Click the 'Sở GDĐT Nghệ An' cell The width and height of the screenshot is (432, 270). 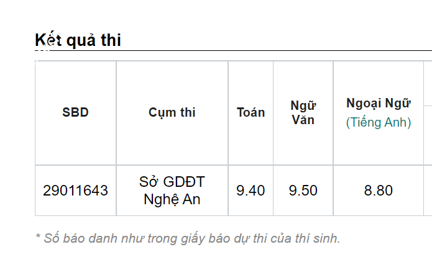(172, 191)
